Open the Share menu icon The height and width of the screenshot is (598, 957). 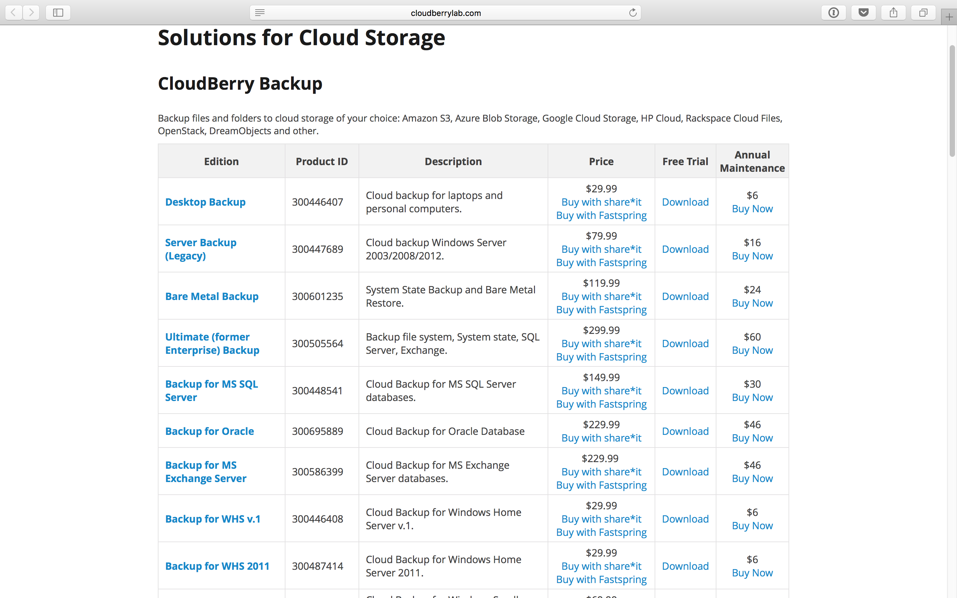point(893,13)
